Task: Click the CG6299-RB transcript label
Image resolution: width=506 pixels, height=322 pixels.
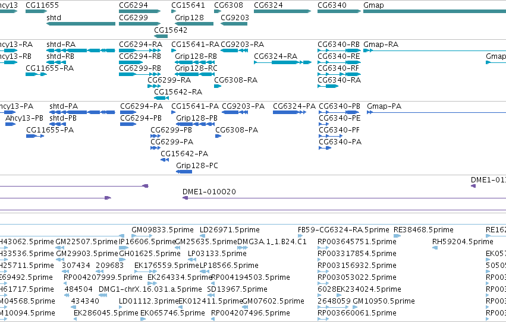Action: point(140,68)
